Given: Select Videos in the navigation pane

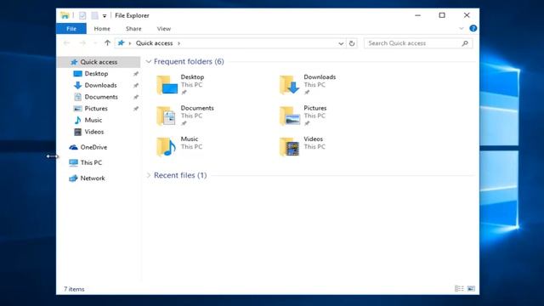Looking at the screenshot, I should tap(94, 132).
